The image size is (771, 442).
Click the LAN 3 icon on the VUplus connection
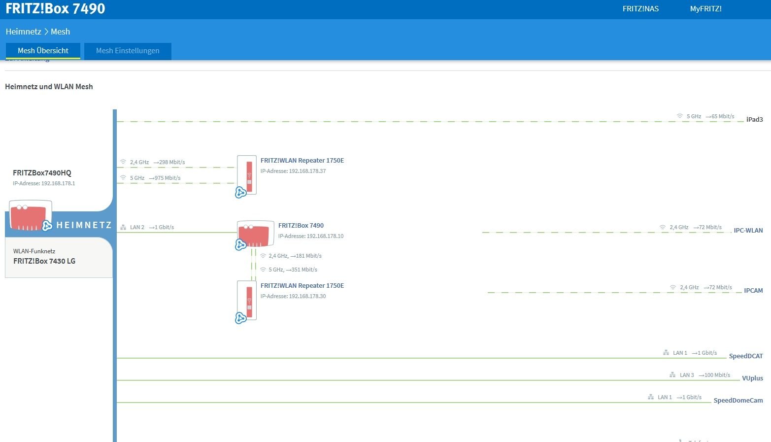672,375
